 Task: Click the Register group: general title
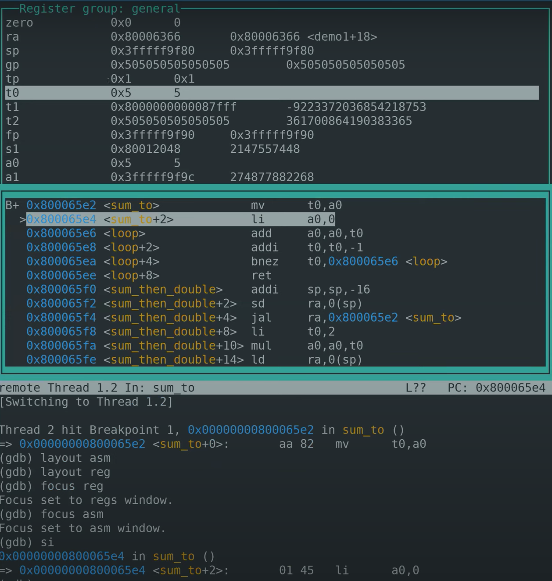pos(100,8)
